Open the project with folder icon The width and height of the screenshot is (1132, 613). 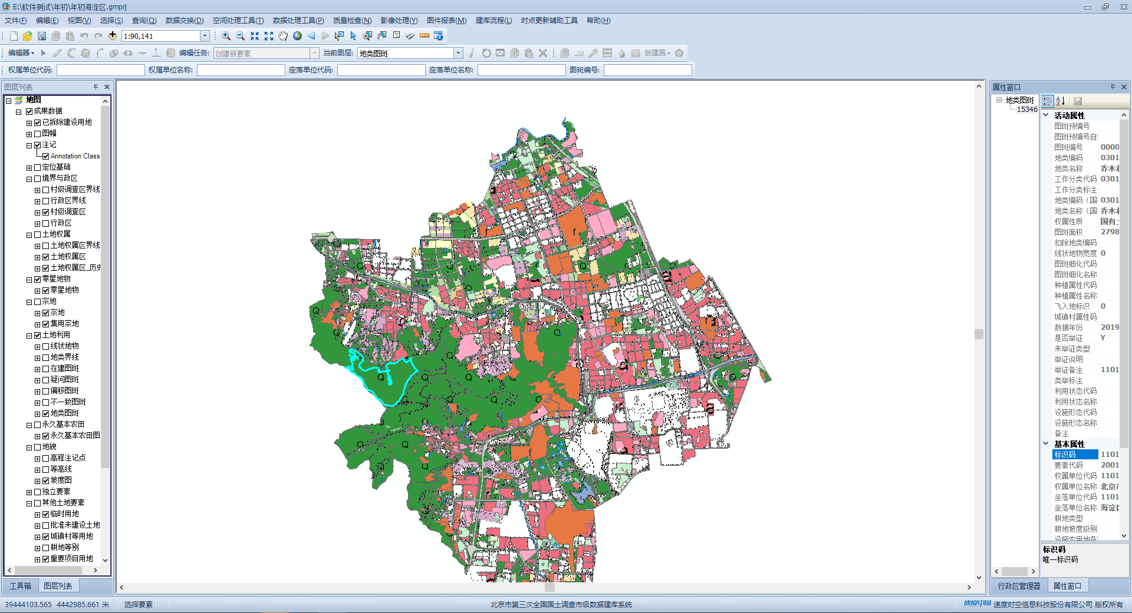click(27, 36)
